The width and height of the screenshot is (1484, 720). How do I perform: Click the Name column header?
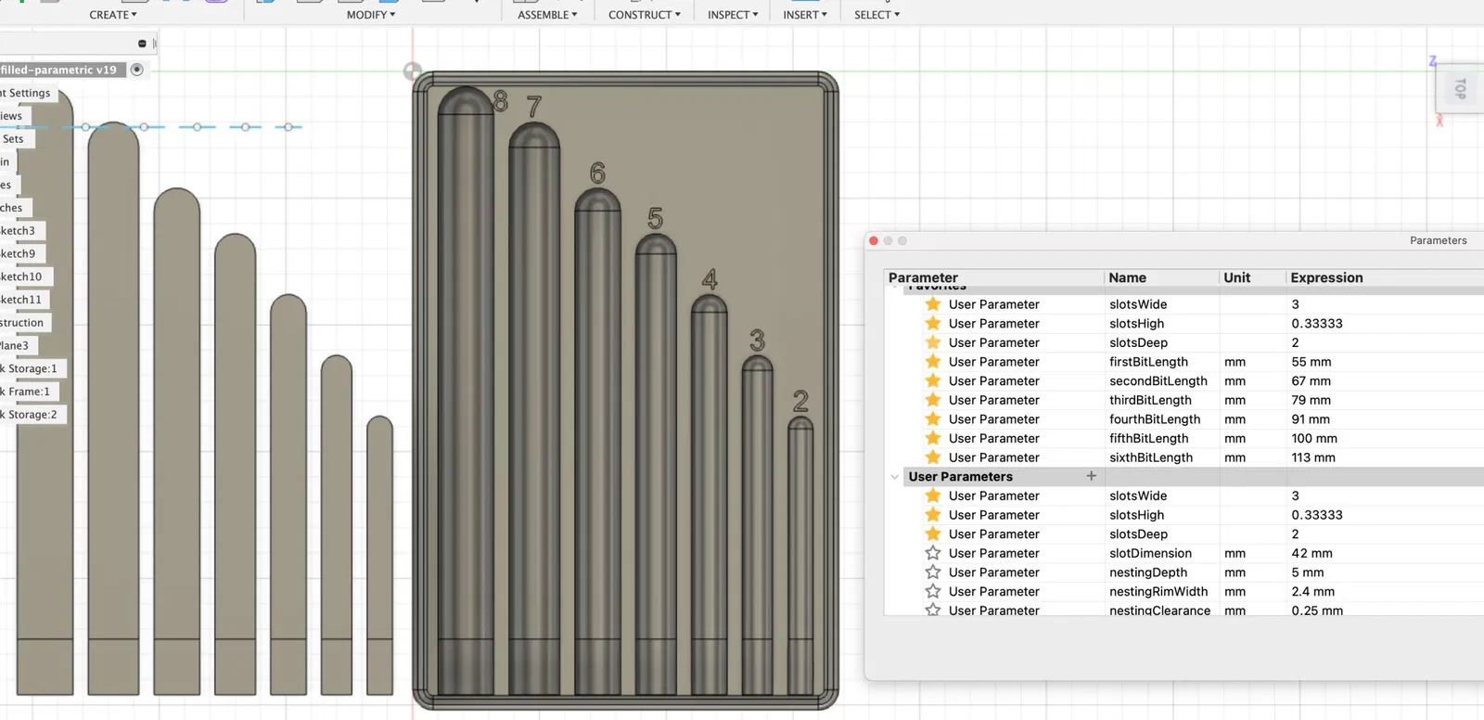(1127, 277)
